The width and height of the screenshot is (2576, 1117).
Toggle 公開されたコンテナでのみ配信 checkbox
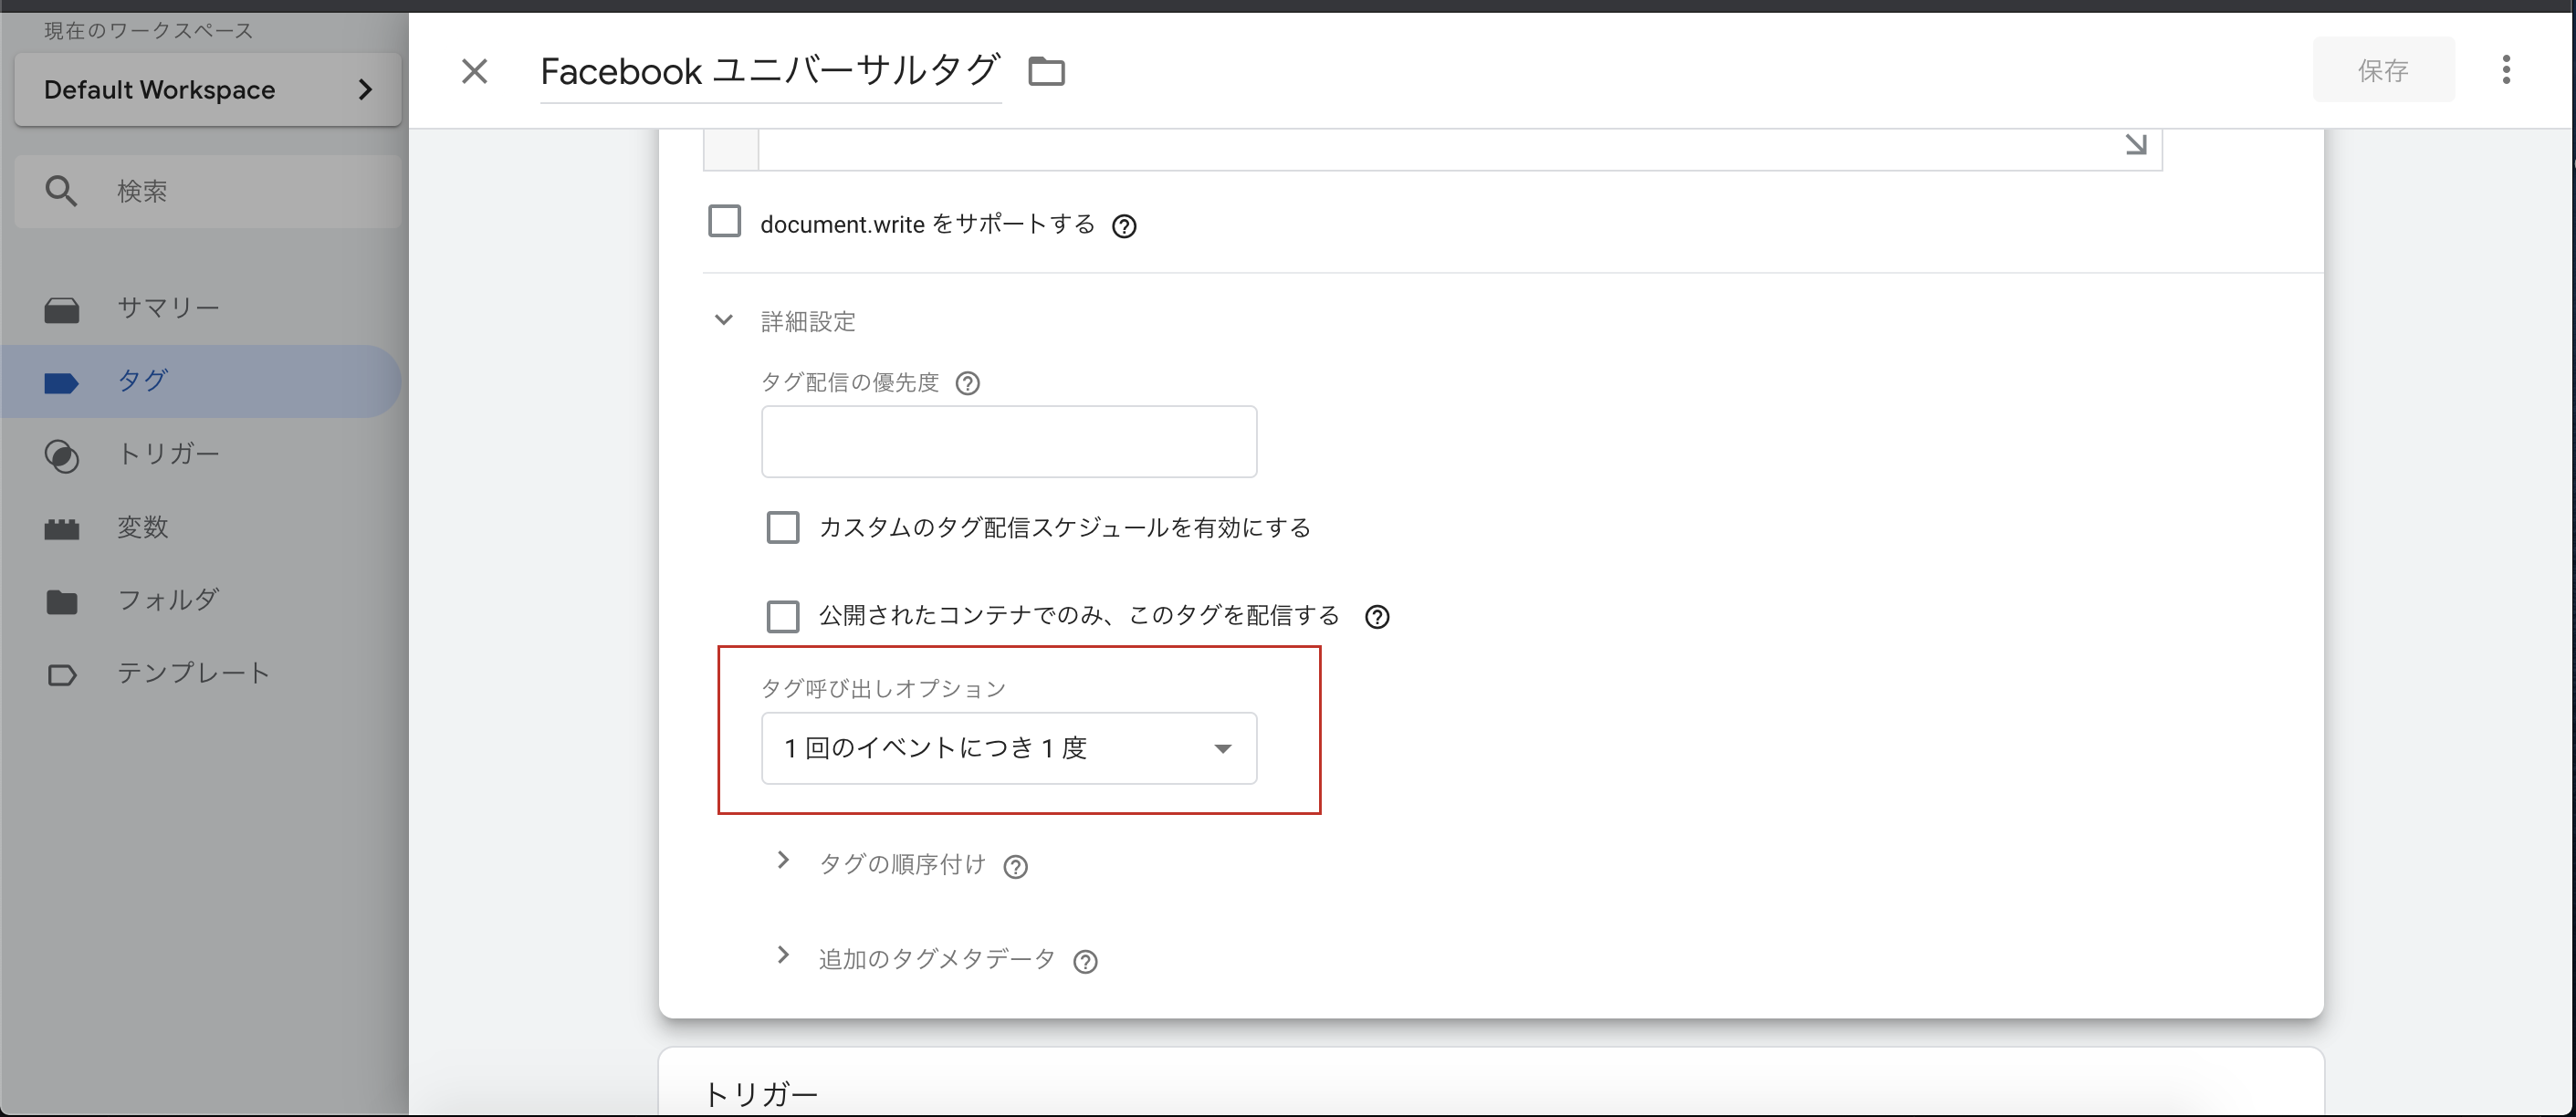pyautogui.click(x=782, y=616)
